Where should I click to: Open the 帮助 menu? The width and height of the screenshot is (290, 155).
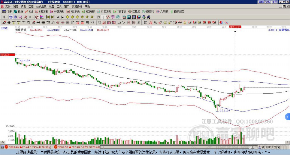pyautogui.click(x=87, y=7)
